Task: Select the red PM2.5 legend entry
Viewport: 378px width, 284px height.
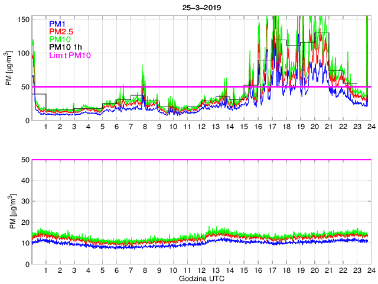Action: (x=61, y=31)
